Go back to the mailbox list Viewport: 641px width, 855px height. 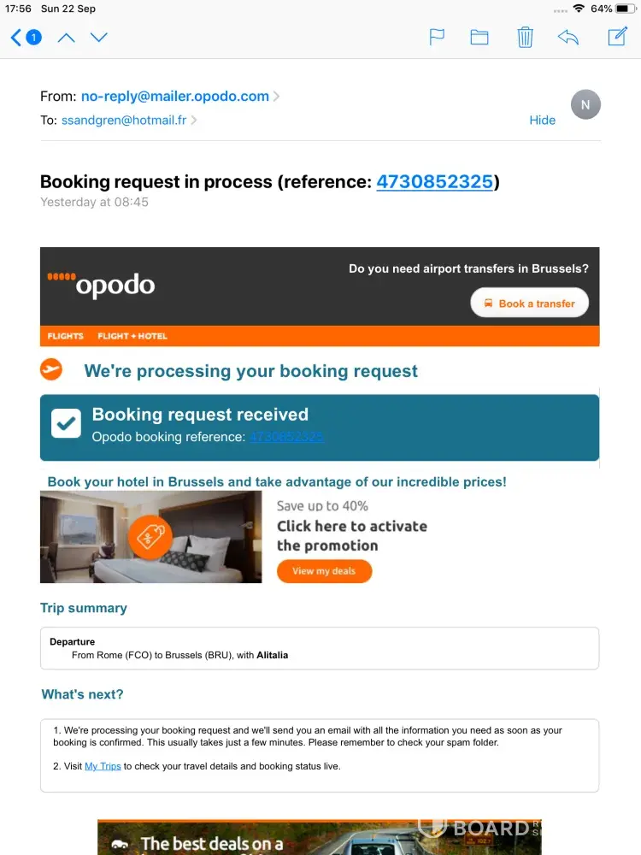[24, 38]
